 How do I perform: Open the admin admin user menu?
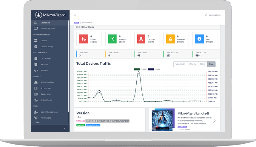point(213,15)
